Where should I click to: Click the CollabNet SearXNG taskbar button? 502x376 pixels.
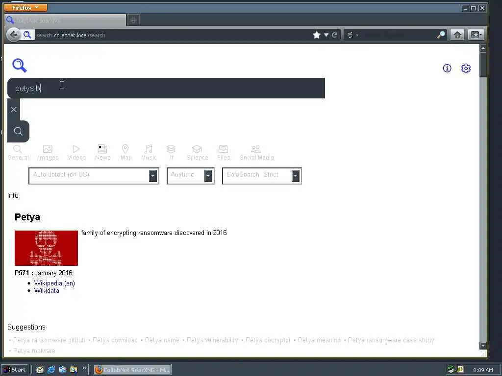pos(132,370)
